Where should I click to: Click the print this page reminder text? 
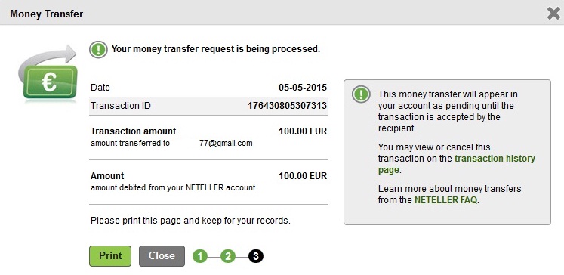[x=190, y=221]
